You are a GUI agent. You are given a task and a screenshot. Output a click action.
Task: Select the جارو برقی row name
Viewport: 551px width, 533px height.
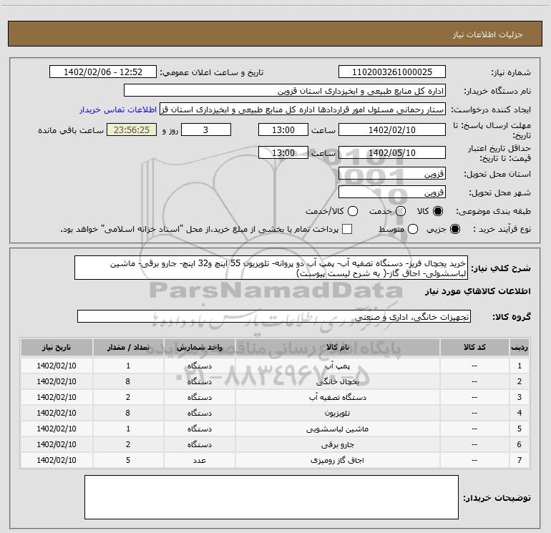tap(337, 445)
